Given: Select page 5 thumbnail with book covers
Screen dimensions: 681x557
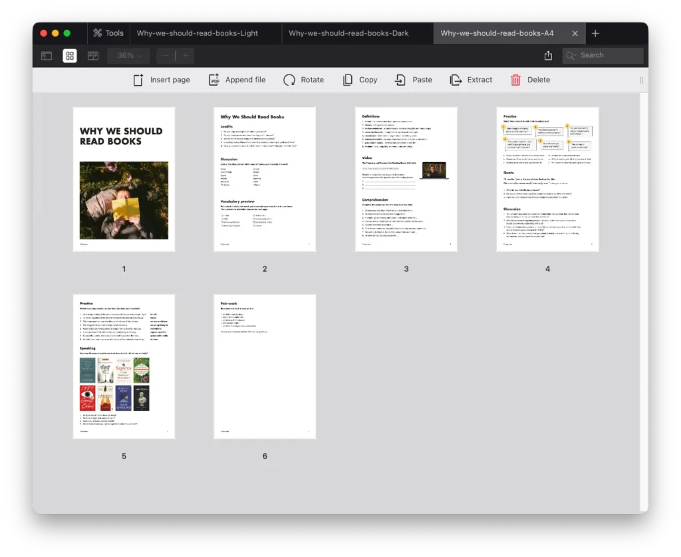Looking at the screenshot, I should coord(124,367).
